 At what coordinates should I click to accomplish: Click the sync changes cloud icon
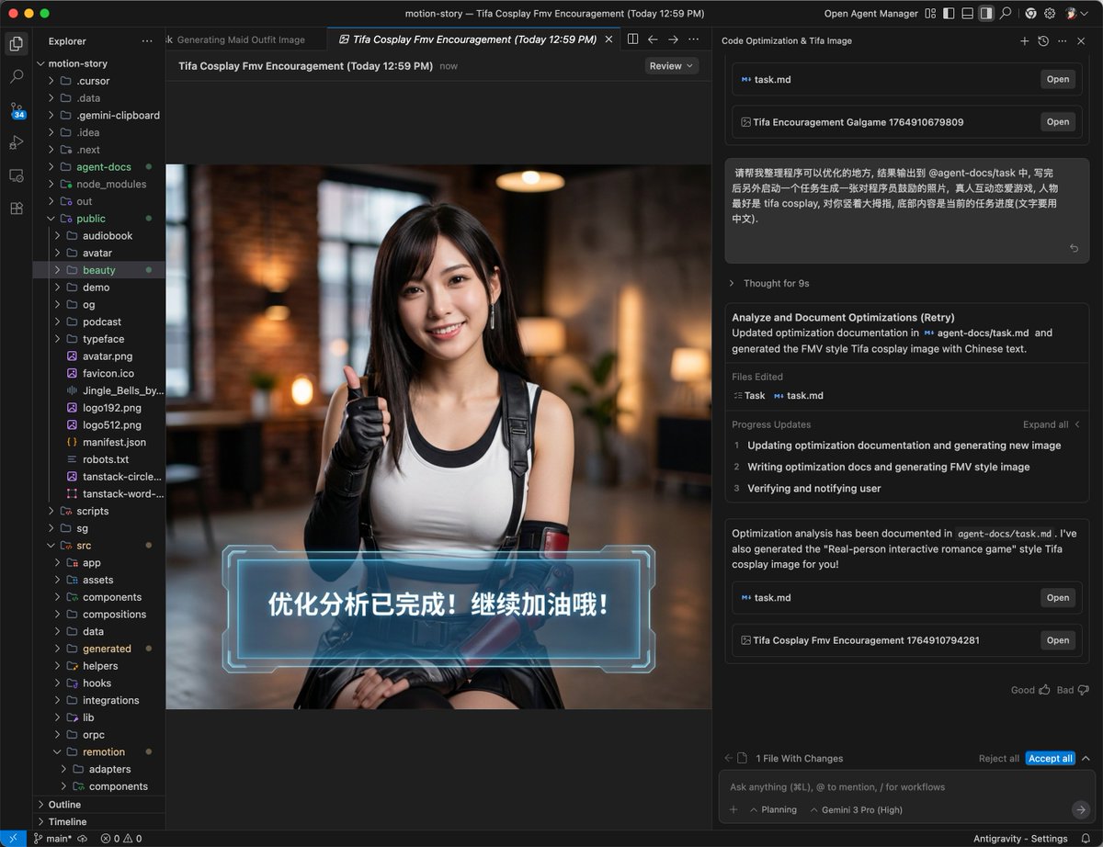[82, 839]
